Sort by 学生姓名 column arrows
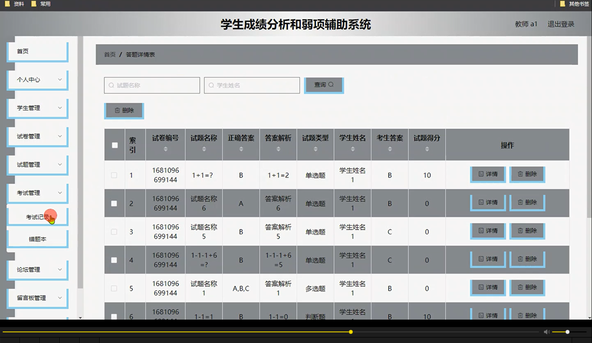 (353, 149)
